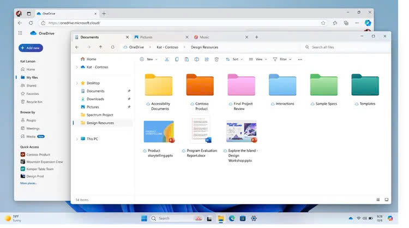The image size is (409, 228).
Task: Click the Refresh icon in File Explorer
Action: pyautogui.click(x=112, y=47)
